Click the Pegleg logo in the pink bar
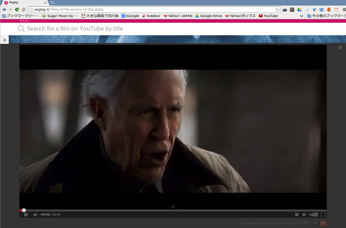 (24, 21)
